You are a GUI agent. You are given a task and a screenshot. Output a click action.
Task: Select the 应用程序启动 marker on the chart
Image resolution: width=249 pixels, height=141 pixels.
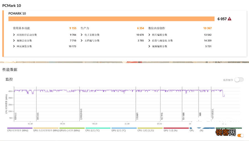[x=81, y=114]
